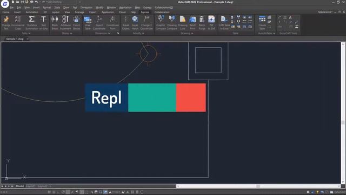Launch Change Z Coordinate tool
Viewport: 346px width, 195px height.
coord(147,23)
